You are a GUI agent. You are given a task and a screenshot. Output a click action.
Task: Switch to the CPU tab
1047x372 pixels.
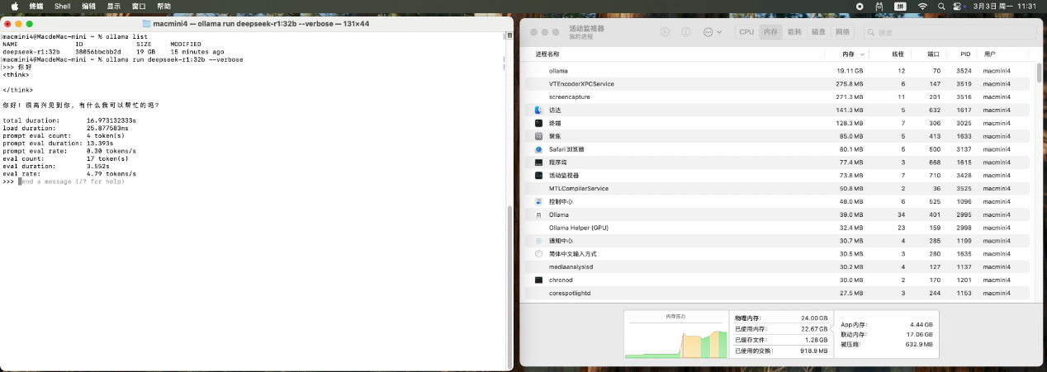point(746,32)
